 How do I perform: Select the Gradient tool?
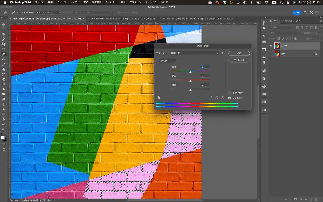pos(4,84)
